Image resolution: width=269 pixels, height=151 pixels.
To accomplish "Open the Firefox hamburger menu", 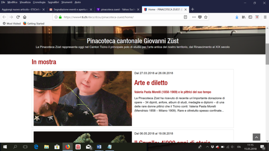I will coord(265,17).
